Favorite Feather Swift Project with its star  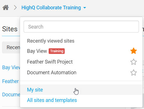point(134,62)
